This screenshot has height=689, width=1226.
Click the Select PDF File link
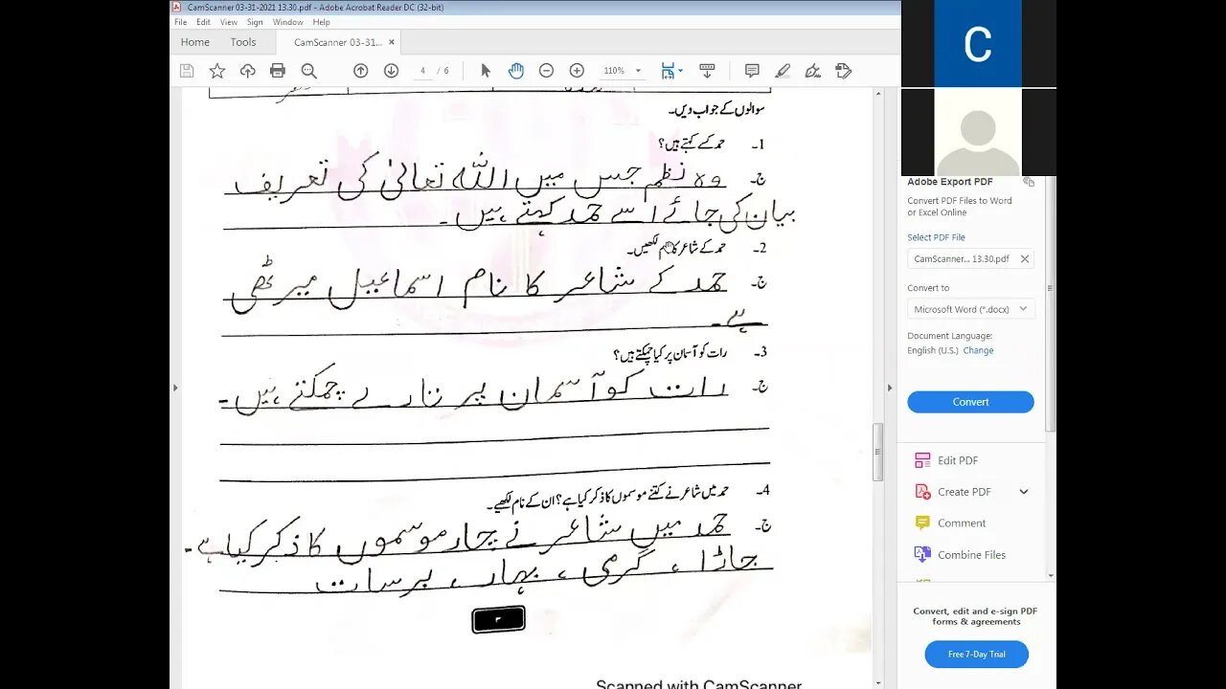click(x=936, y=237)
